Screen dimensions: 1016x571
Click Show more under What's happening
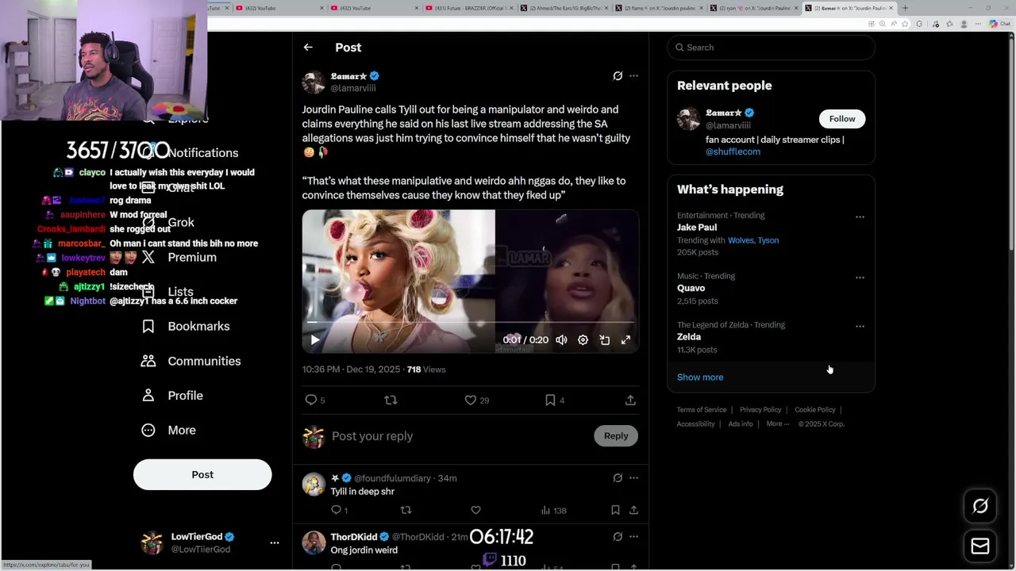coord(700,377)
